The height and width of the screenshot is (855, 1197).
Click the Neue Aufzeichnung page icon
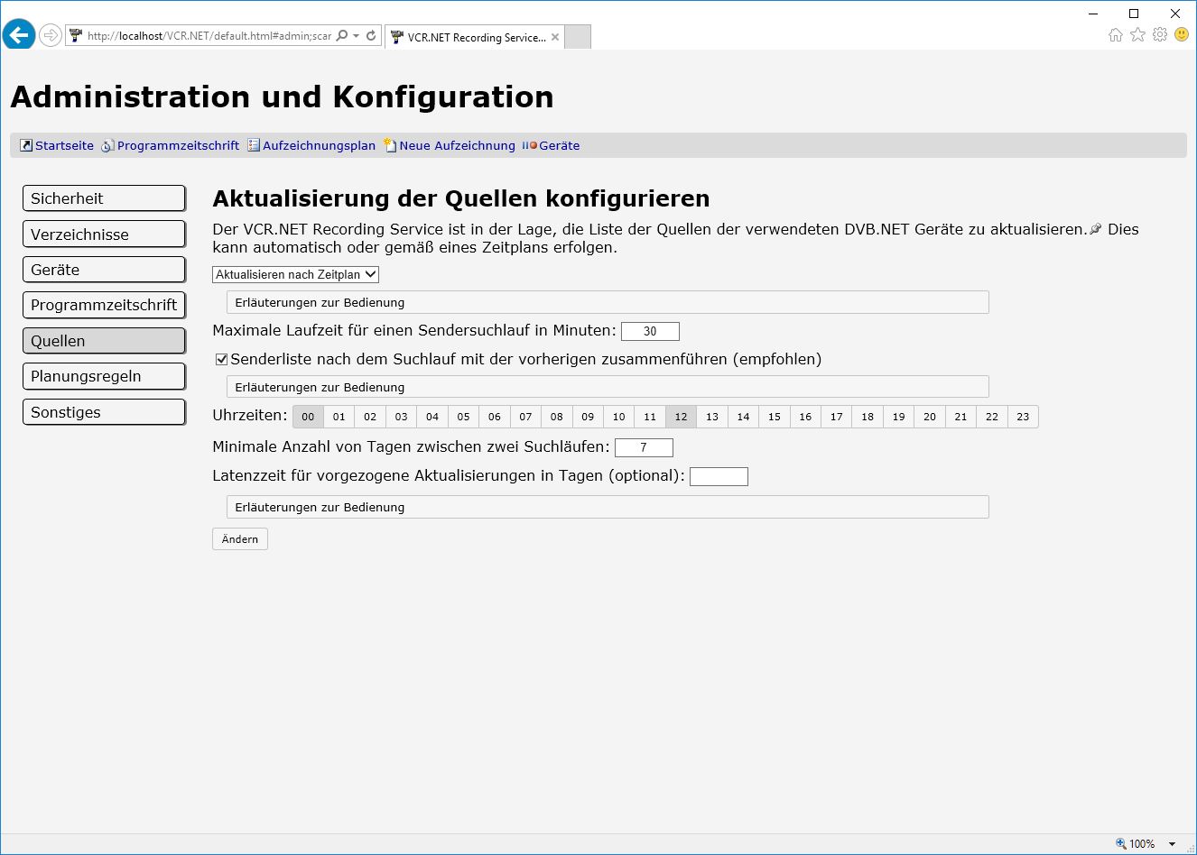click(390, 145)
